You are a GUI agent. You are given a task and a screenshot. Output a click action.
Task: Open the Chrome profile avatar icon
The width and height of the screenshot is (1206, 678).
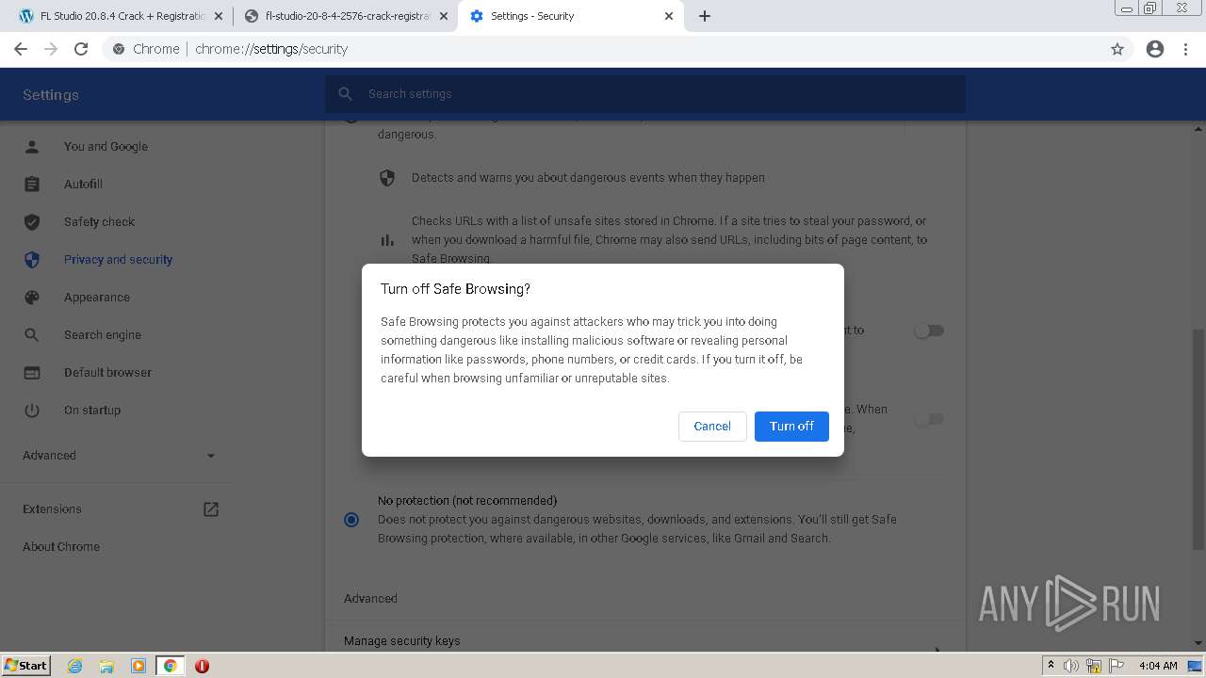pos(1155,49)
